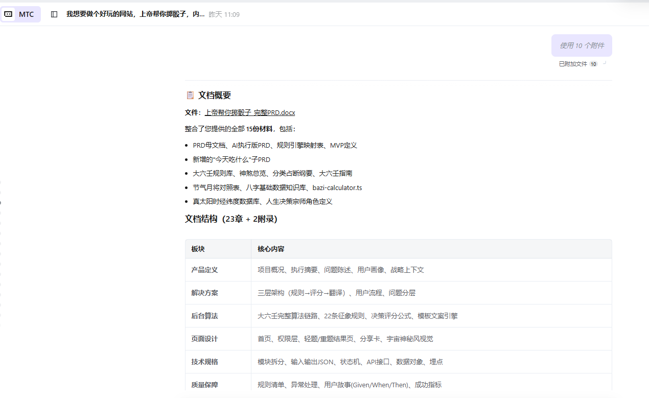Image resolution: width=649 pixels, height=398 pixels.
Task: Click the 板块 table column header
Action: click(x=198, y=249)
